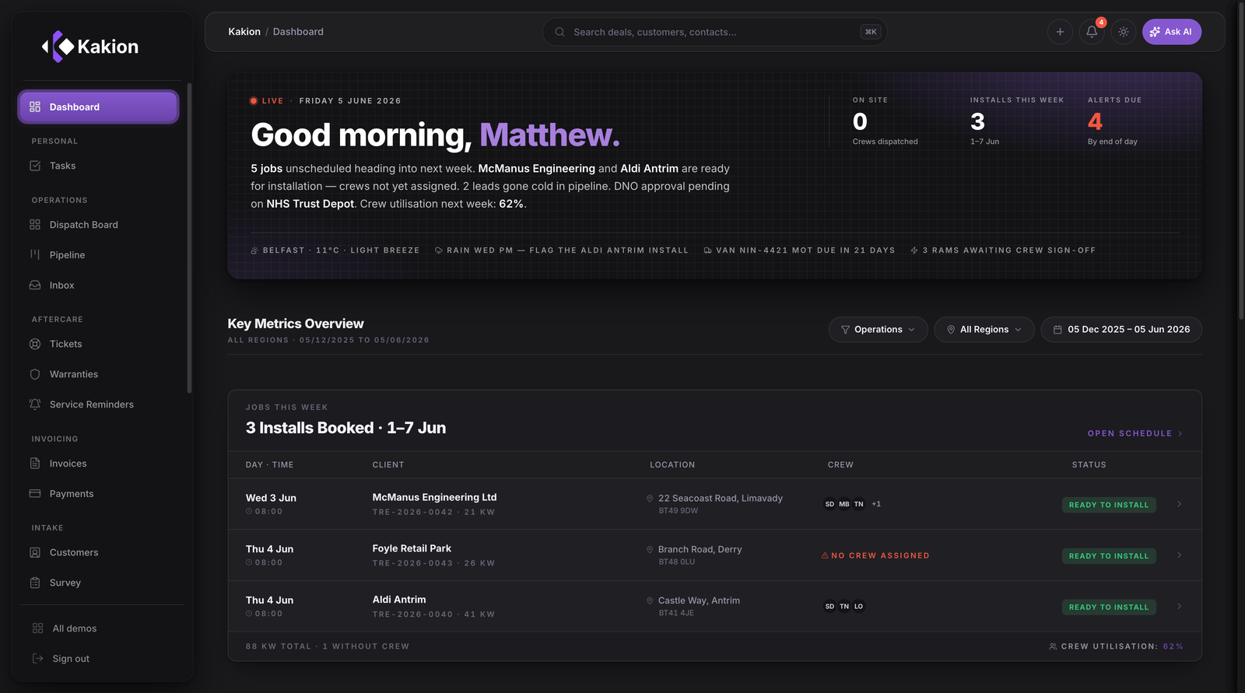This screenshot has width=1245, height=693.
Task: Click the Sign out icon
Action: [x=38, y=659]
